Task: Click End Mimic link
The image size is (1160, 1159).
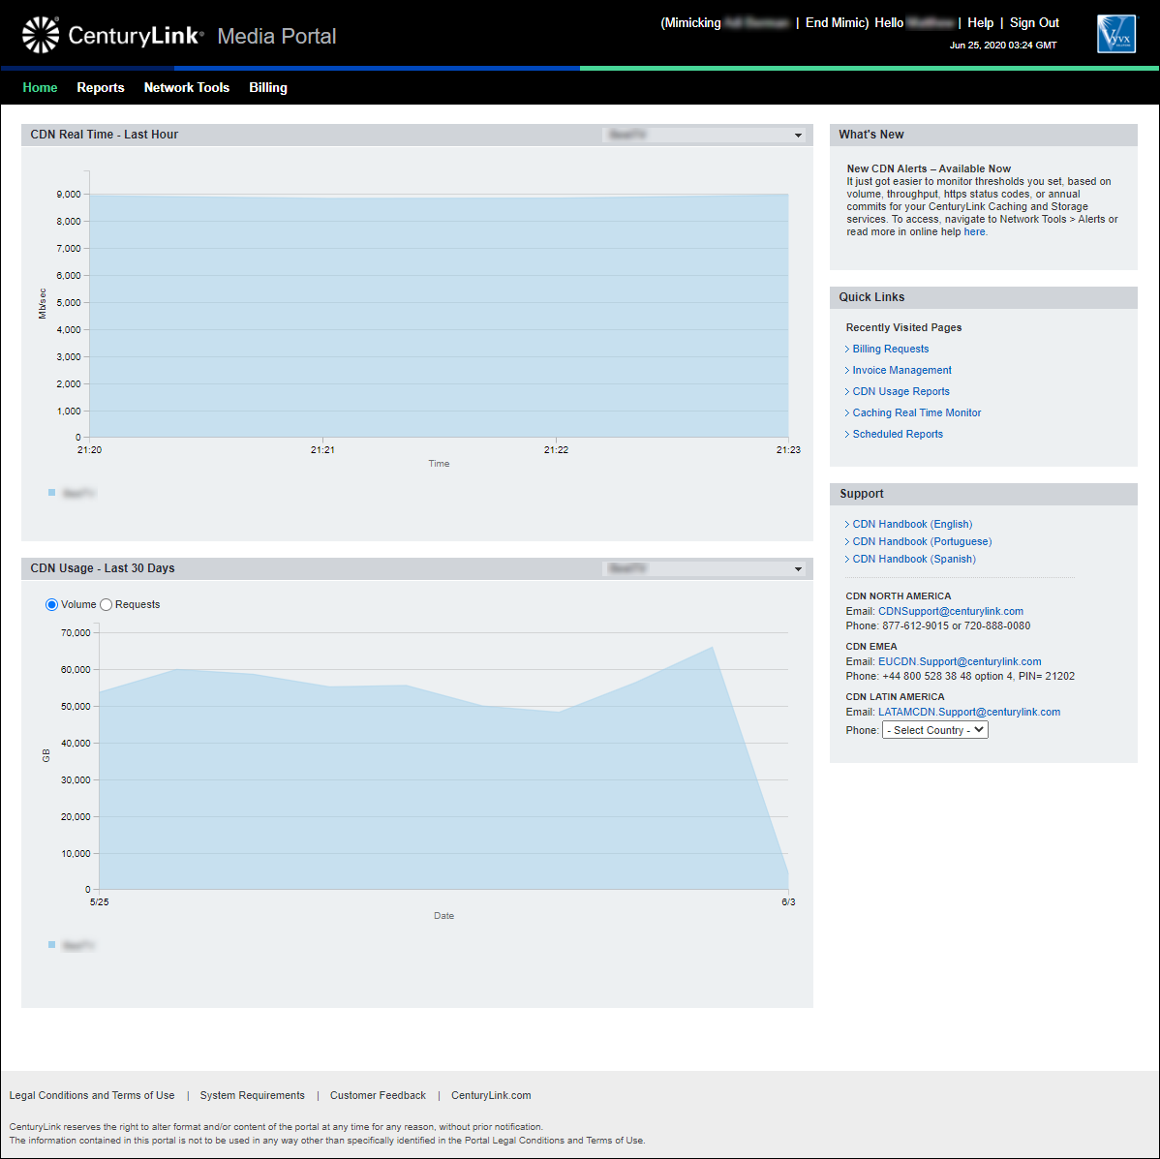Action: pyautogui.click(x=835, y=23)
